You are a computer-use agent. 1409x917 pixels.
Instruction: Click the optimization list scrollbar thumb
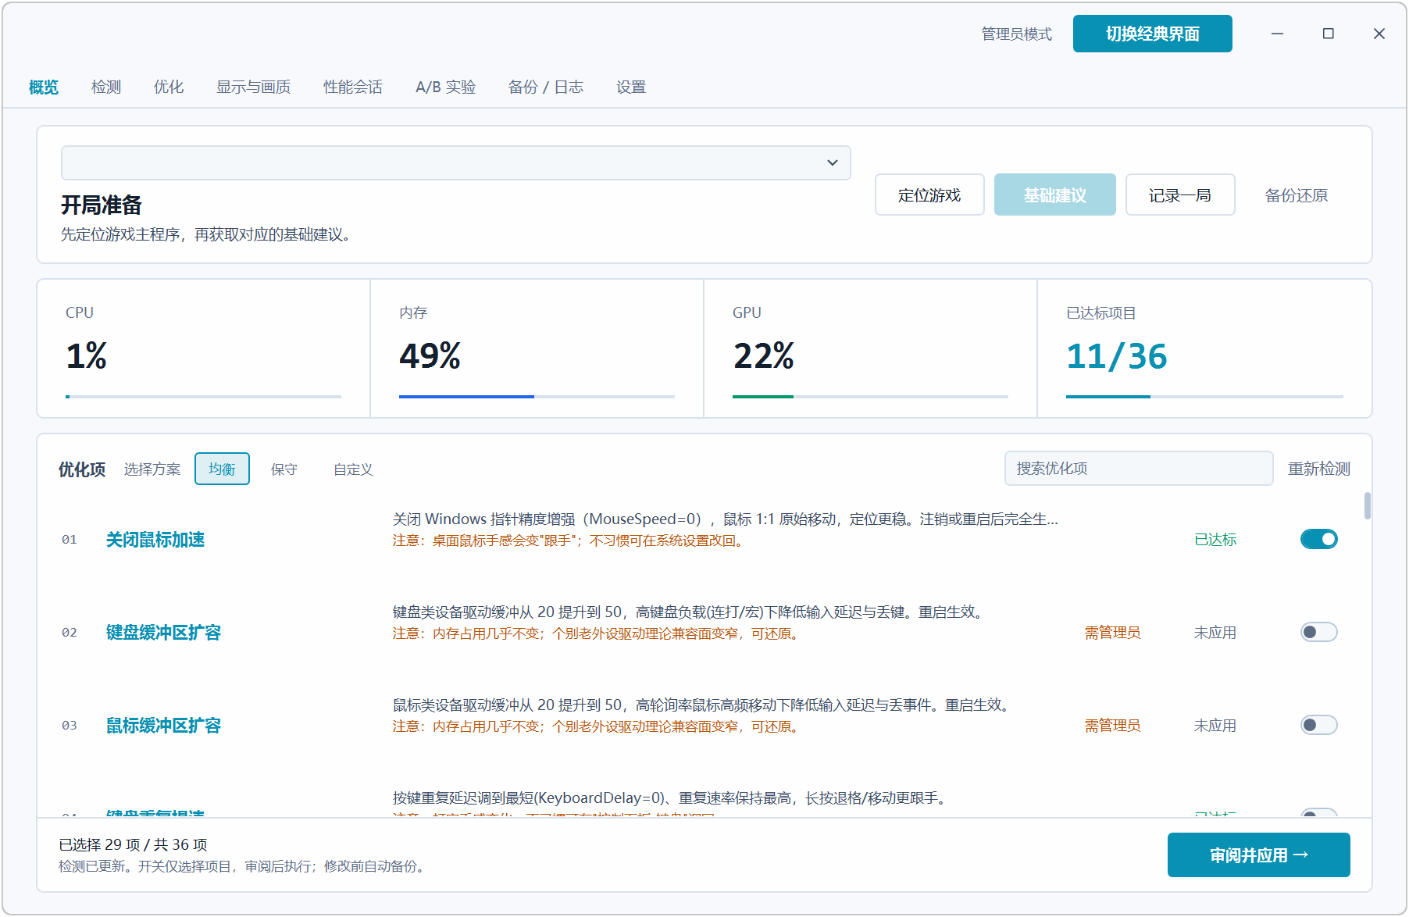[x=1367, y=505]
